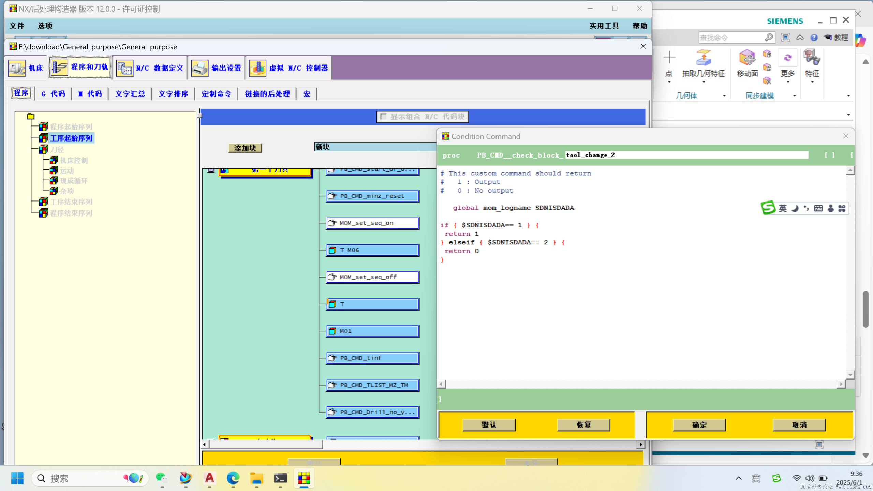Click horizontal scrollbar of block sequence panel
The width and height of the screenshot is (873, 491).
(x=266, y=444)
